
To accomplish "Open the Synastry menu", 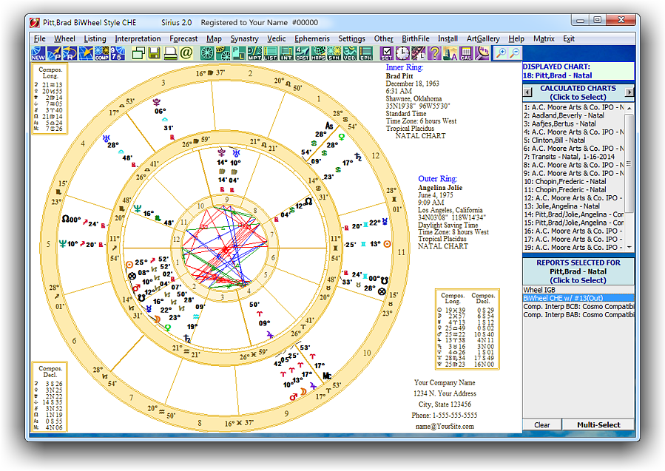I will point(244,38).
